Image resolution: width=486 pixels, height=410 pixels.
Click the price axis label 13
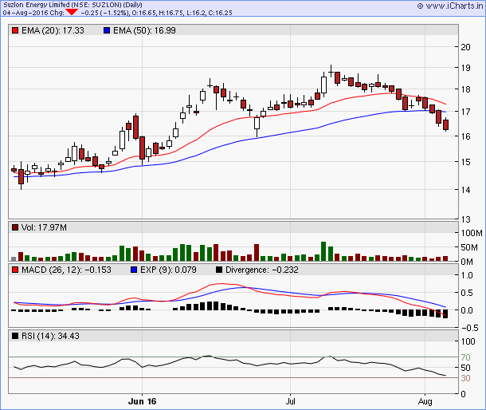(x=465, y=219)
